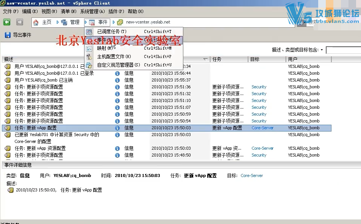
Task: Click info icon of the 15:48:50 row
Action: (117, 155)
